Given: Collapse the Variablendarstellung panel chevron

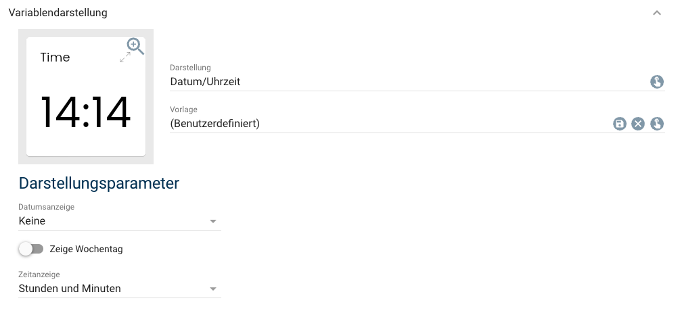Looking at the screenshot, I should [x=656, y=13].
